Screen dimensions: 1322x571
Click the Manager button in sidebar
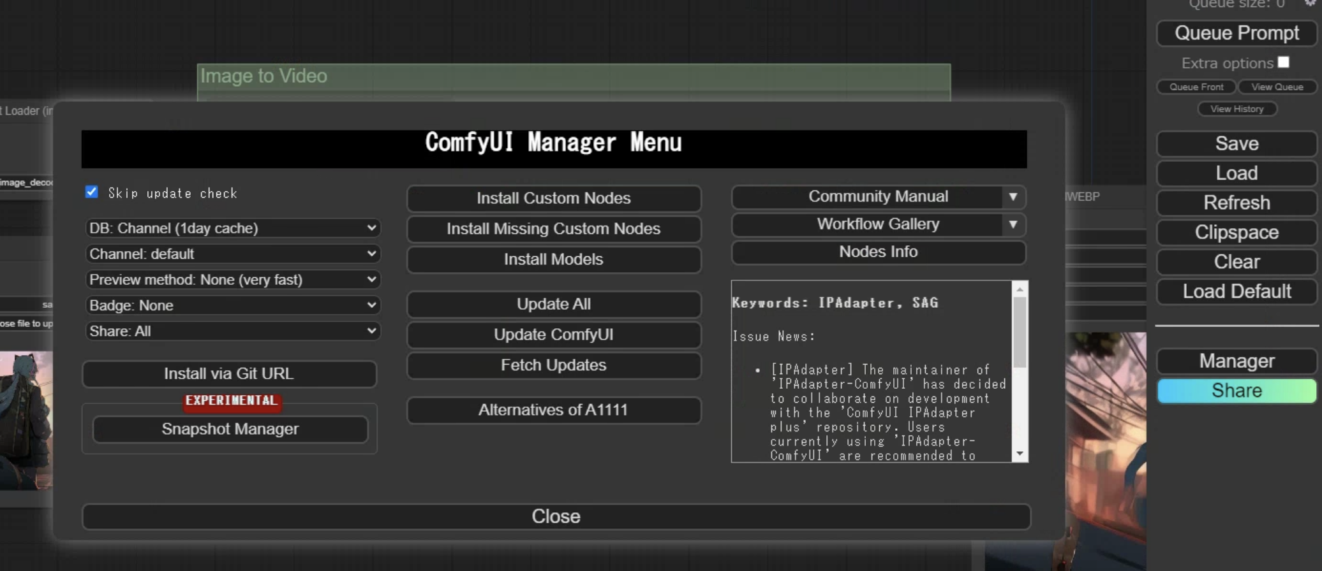coord(1237,361)
